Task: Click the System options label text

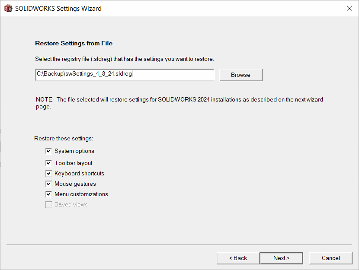Action: (74, 151)
